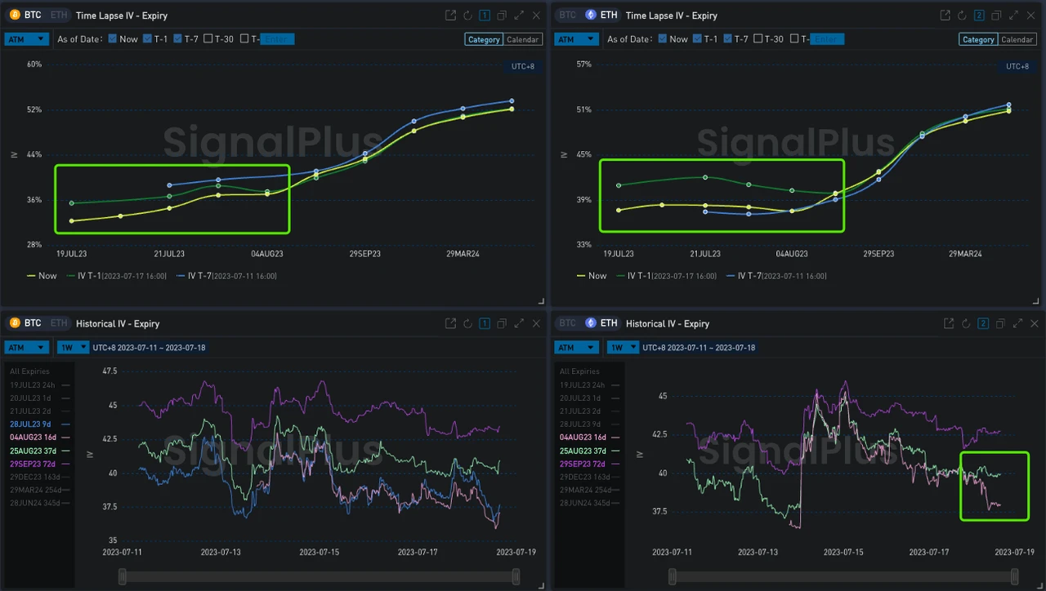Image resolution: width=1046 pixels, height=591 pixels.
Task: Open 1W range dropdown in ETH Historical IV panel
Action: point(623,348)
